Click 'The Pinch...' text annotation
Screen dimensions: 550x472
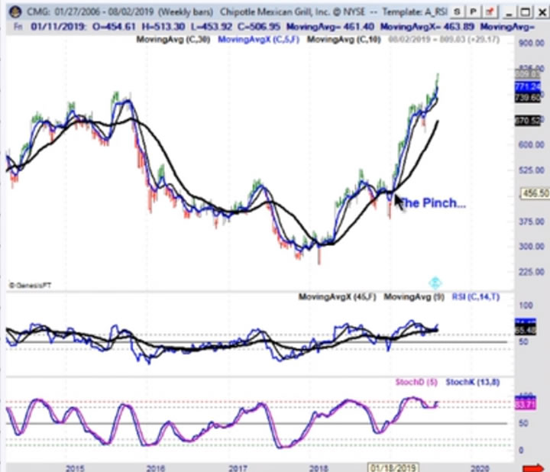tap(432, 203)
